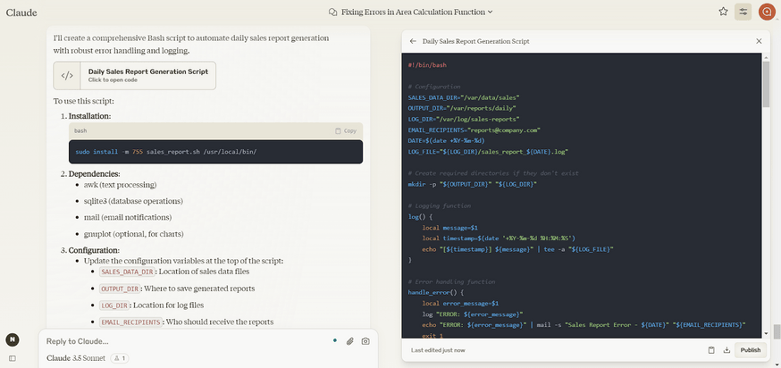The height and width of the screenshot is (368, 781).
Task: Copy artifact code to clipboard
Action: pyautogui.click(x=711, y=350)
